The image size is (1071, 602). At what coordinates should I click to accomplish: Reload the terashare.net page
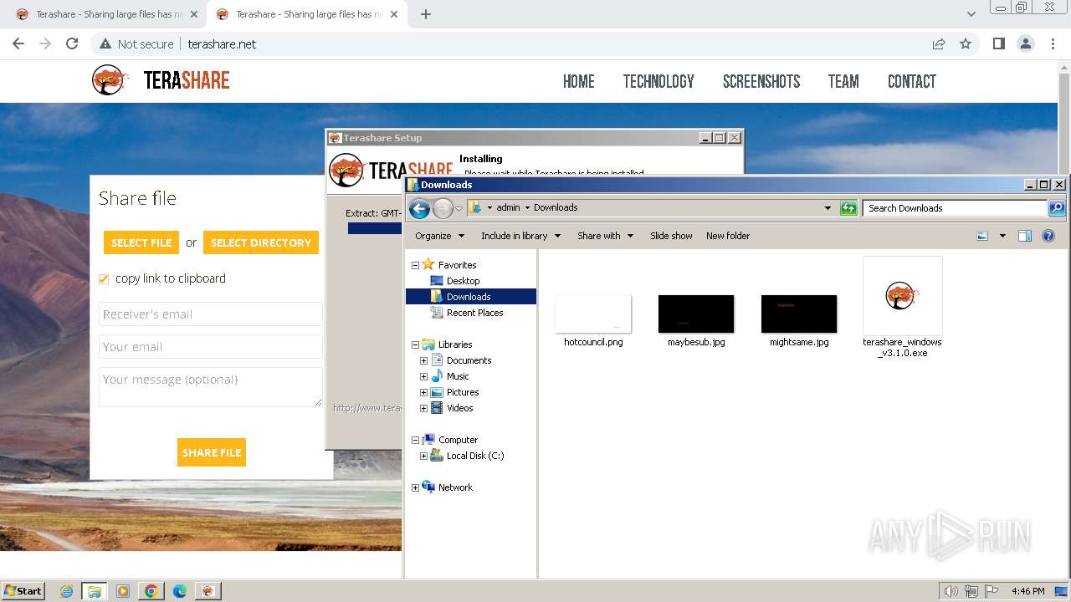72,43
